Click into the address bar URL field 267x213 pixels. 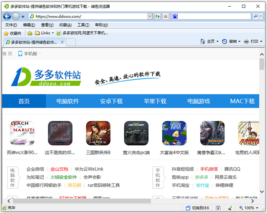pyautogui.click(x=91, y=16)
